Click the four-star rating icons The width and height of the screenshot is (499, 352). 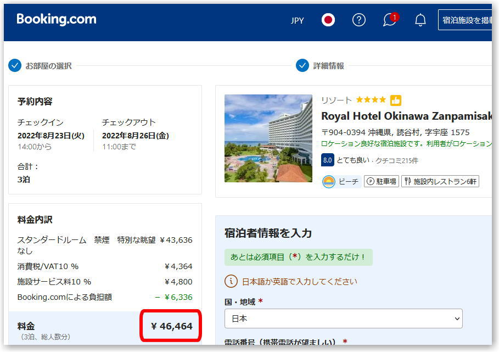click(x=371, y=100)
